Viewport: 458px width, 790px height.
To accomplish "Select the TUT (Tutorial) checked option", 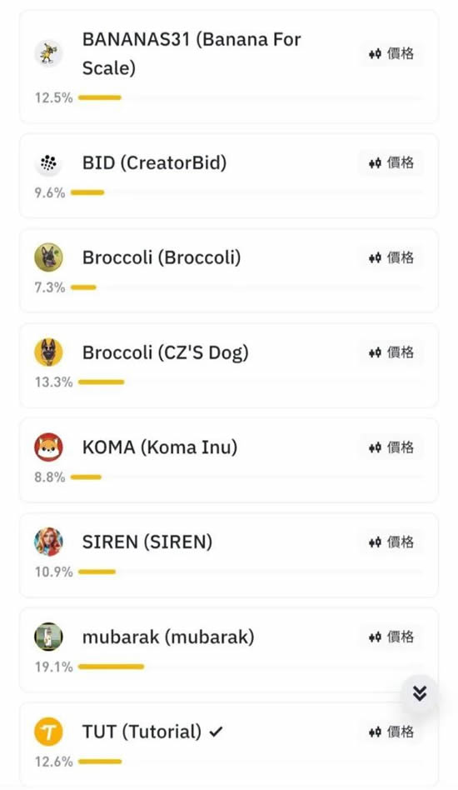I will (229, 745).
